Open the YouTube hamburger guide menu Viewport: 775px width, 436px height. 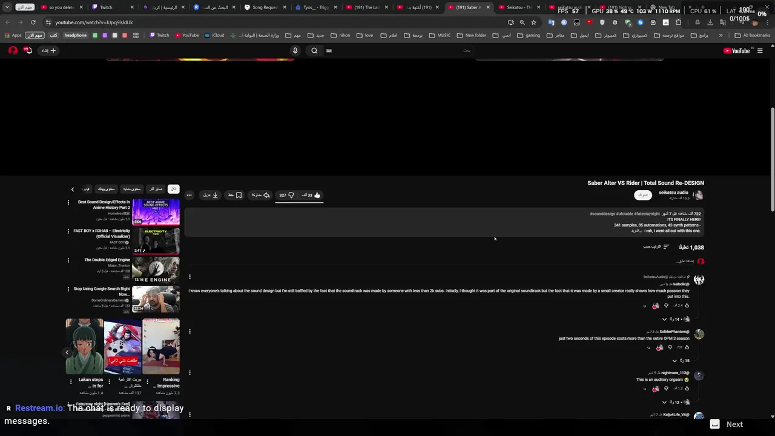[x=760, y=51]
